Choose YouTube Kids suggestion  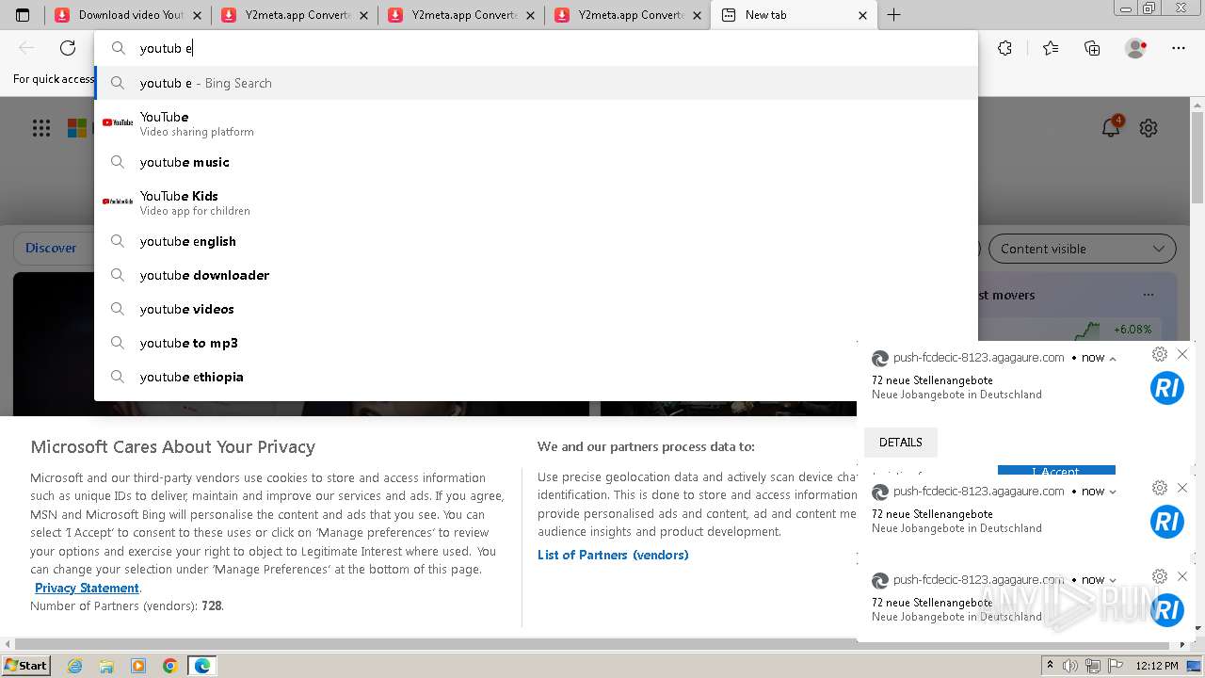coord(537,202)
